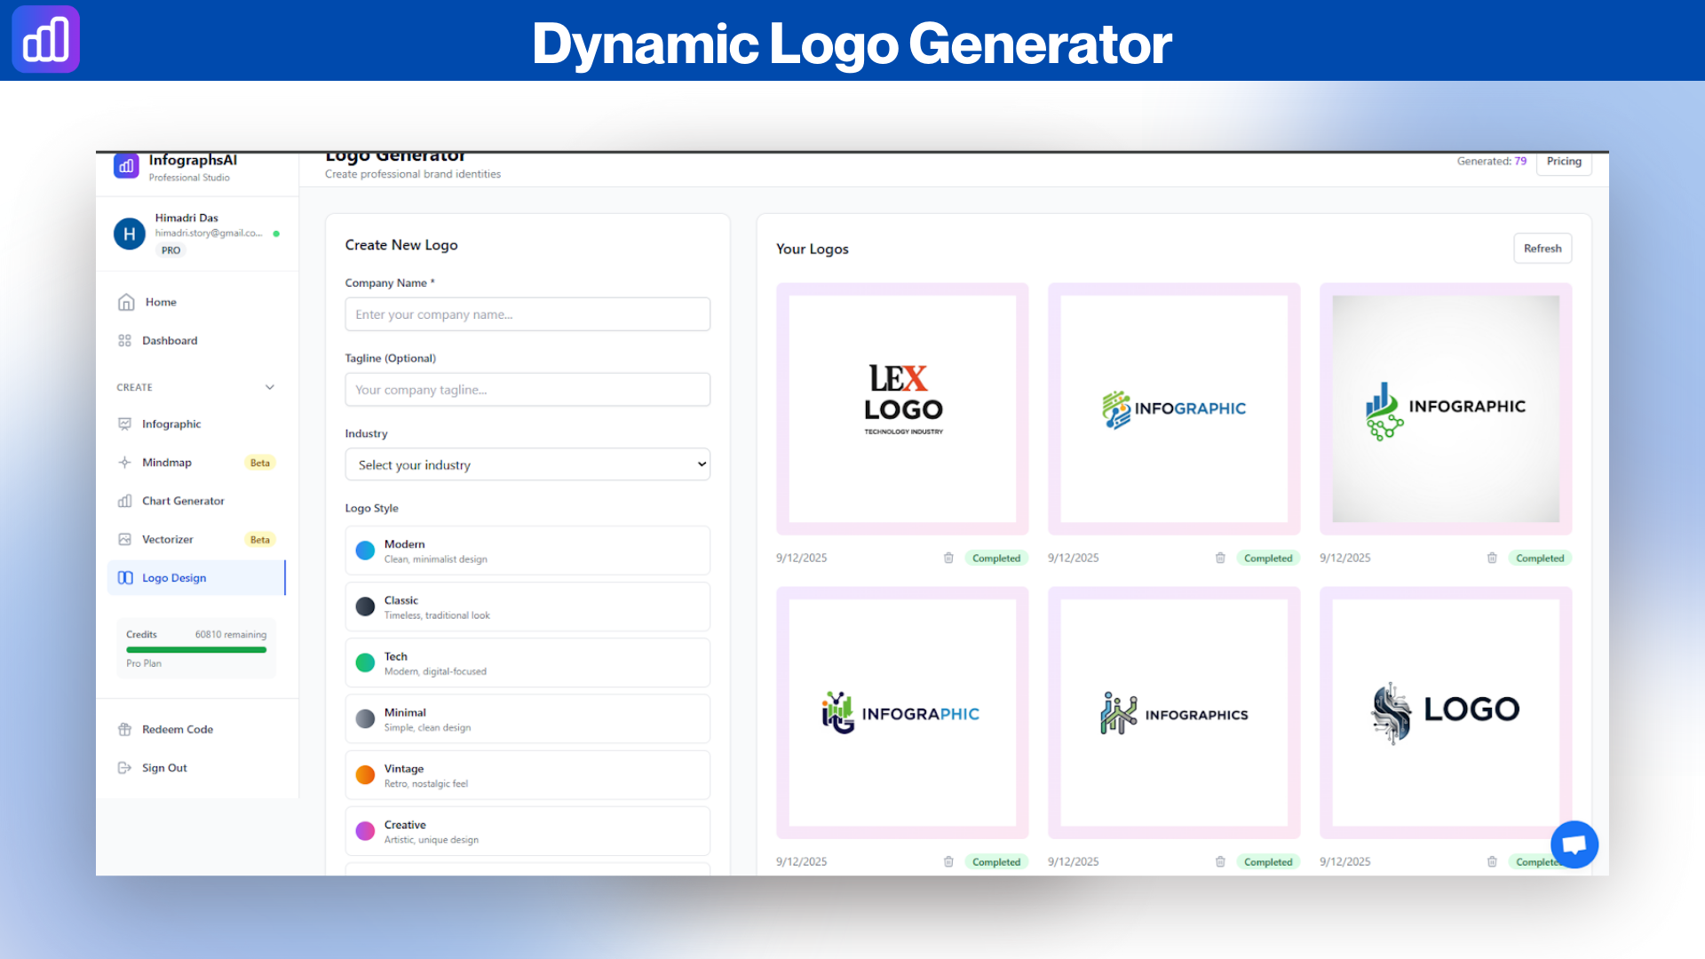Go to the Dashboard page
This screenshot has width=1705, height=959.
point(170,340)
